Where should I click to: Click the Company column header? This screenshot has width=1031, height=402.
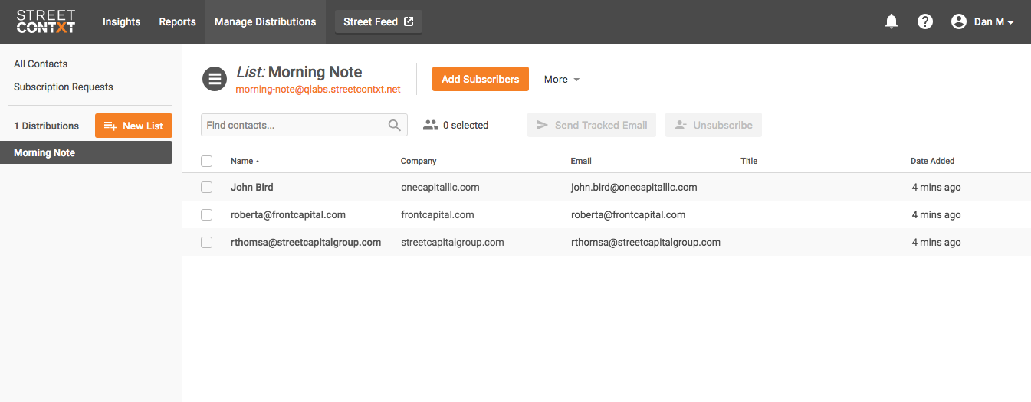tap(419, 161)
